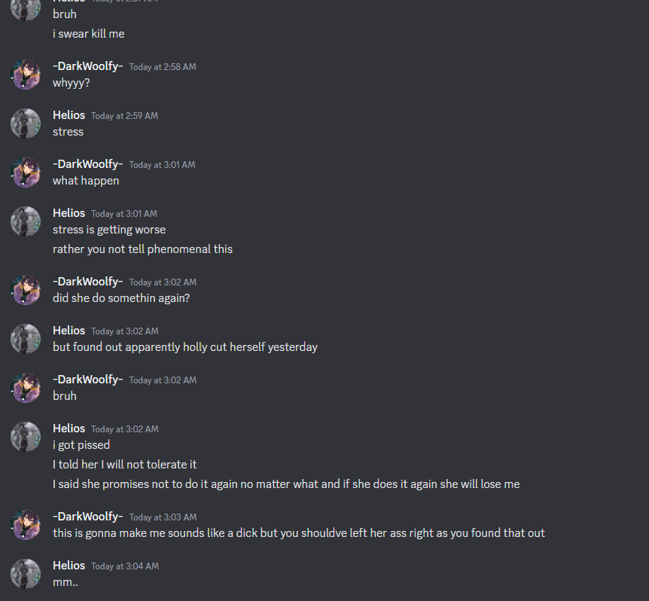Click -DarkWoolfy- username at 2:58 AM
The height and width of the screenshot is (601, 649).
(88, 66)
